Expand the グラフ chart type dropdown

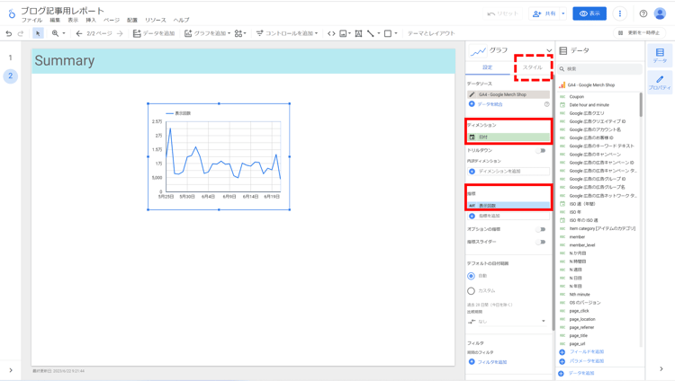click(548, 51)
